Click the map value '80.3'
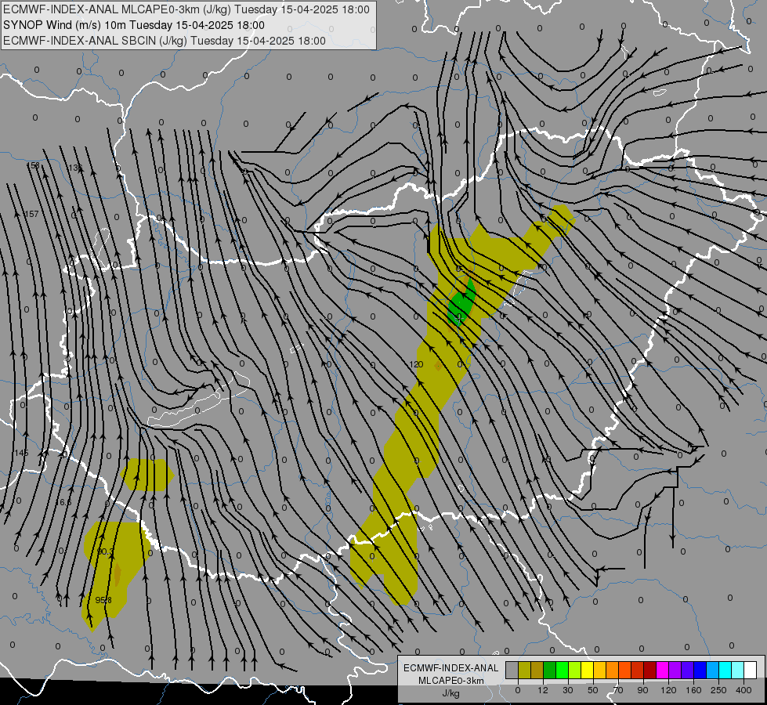 (105, 551)
